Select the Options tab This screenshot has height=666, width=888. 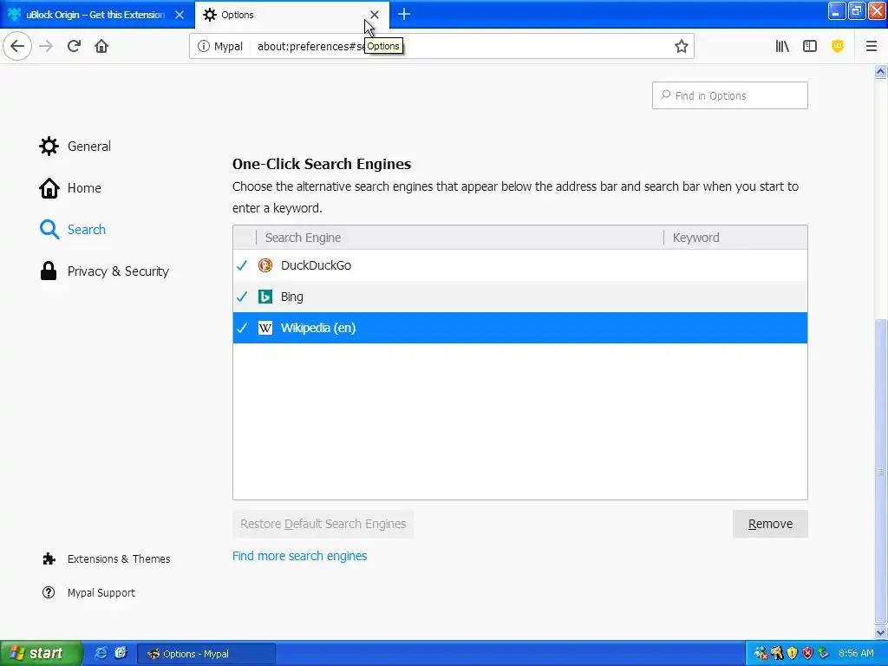(292, 15)
